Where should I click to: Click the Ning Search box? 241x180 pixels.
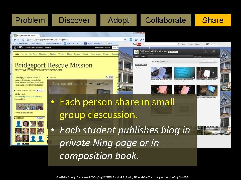pos(115,47)
